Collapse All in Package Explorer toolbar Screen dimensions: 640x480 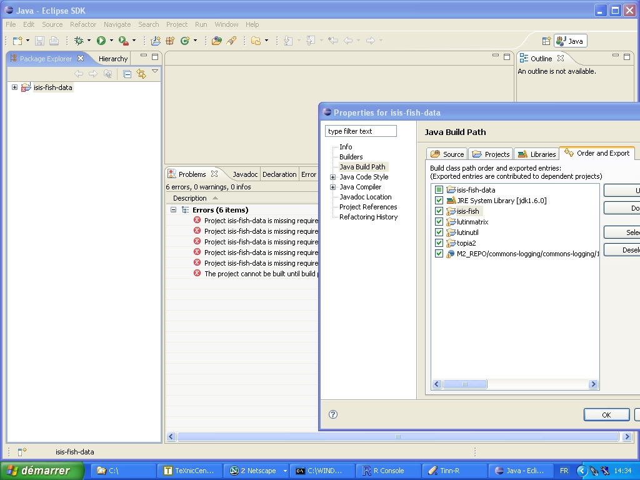click(127, 74)
